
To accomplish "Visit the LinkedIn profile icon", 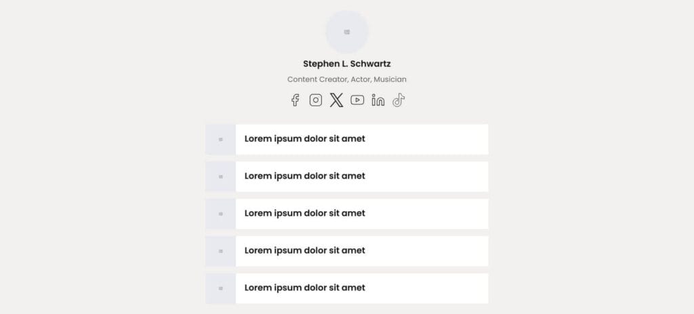I will (x=378, y=100).
